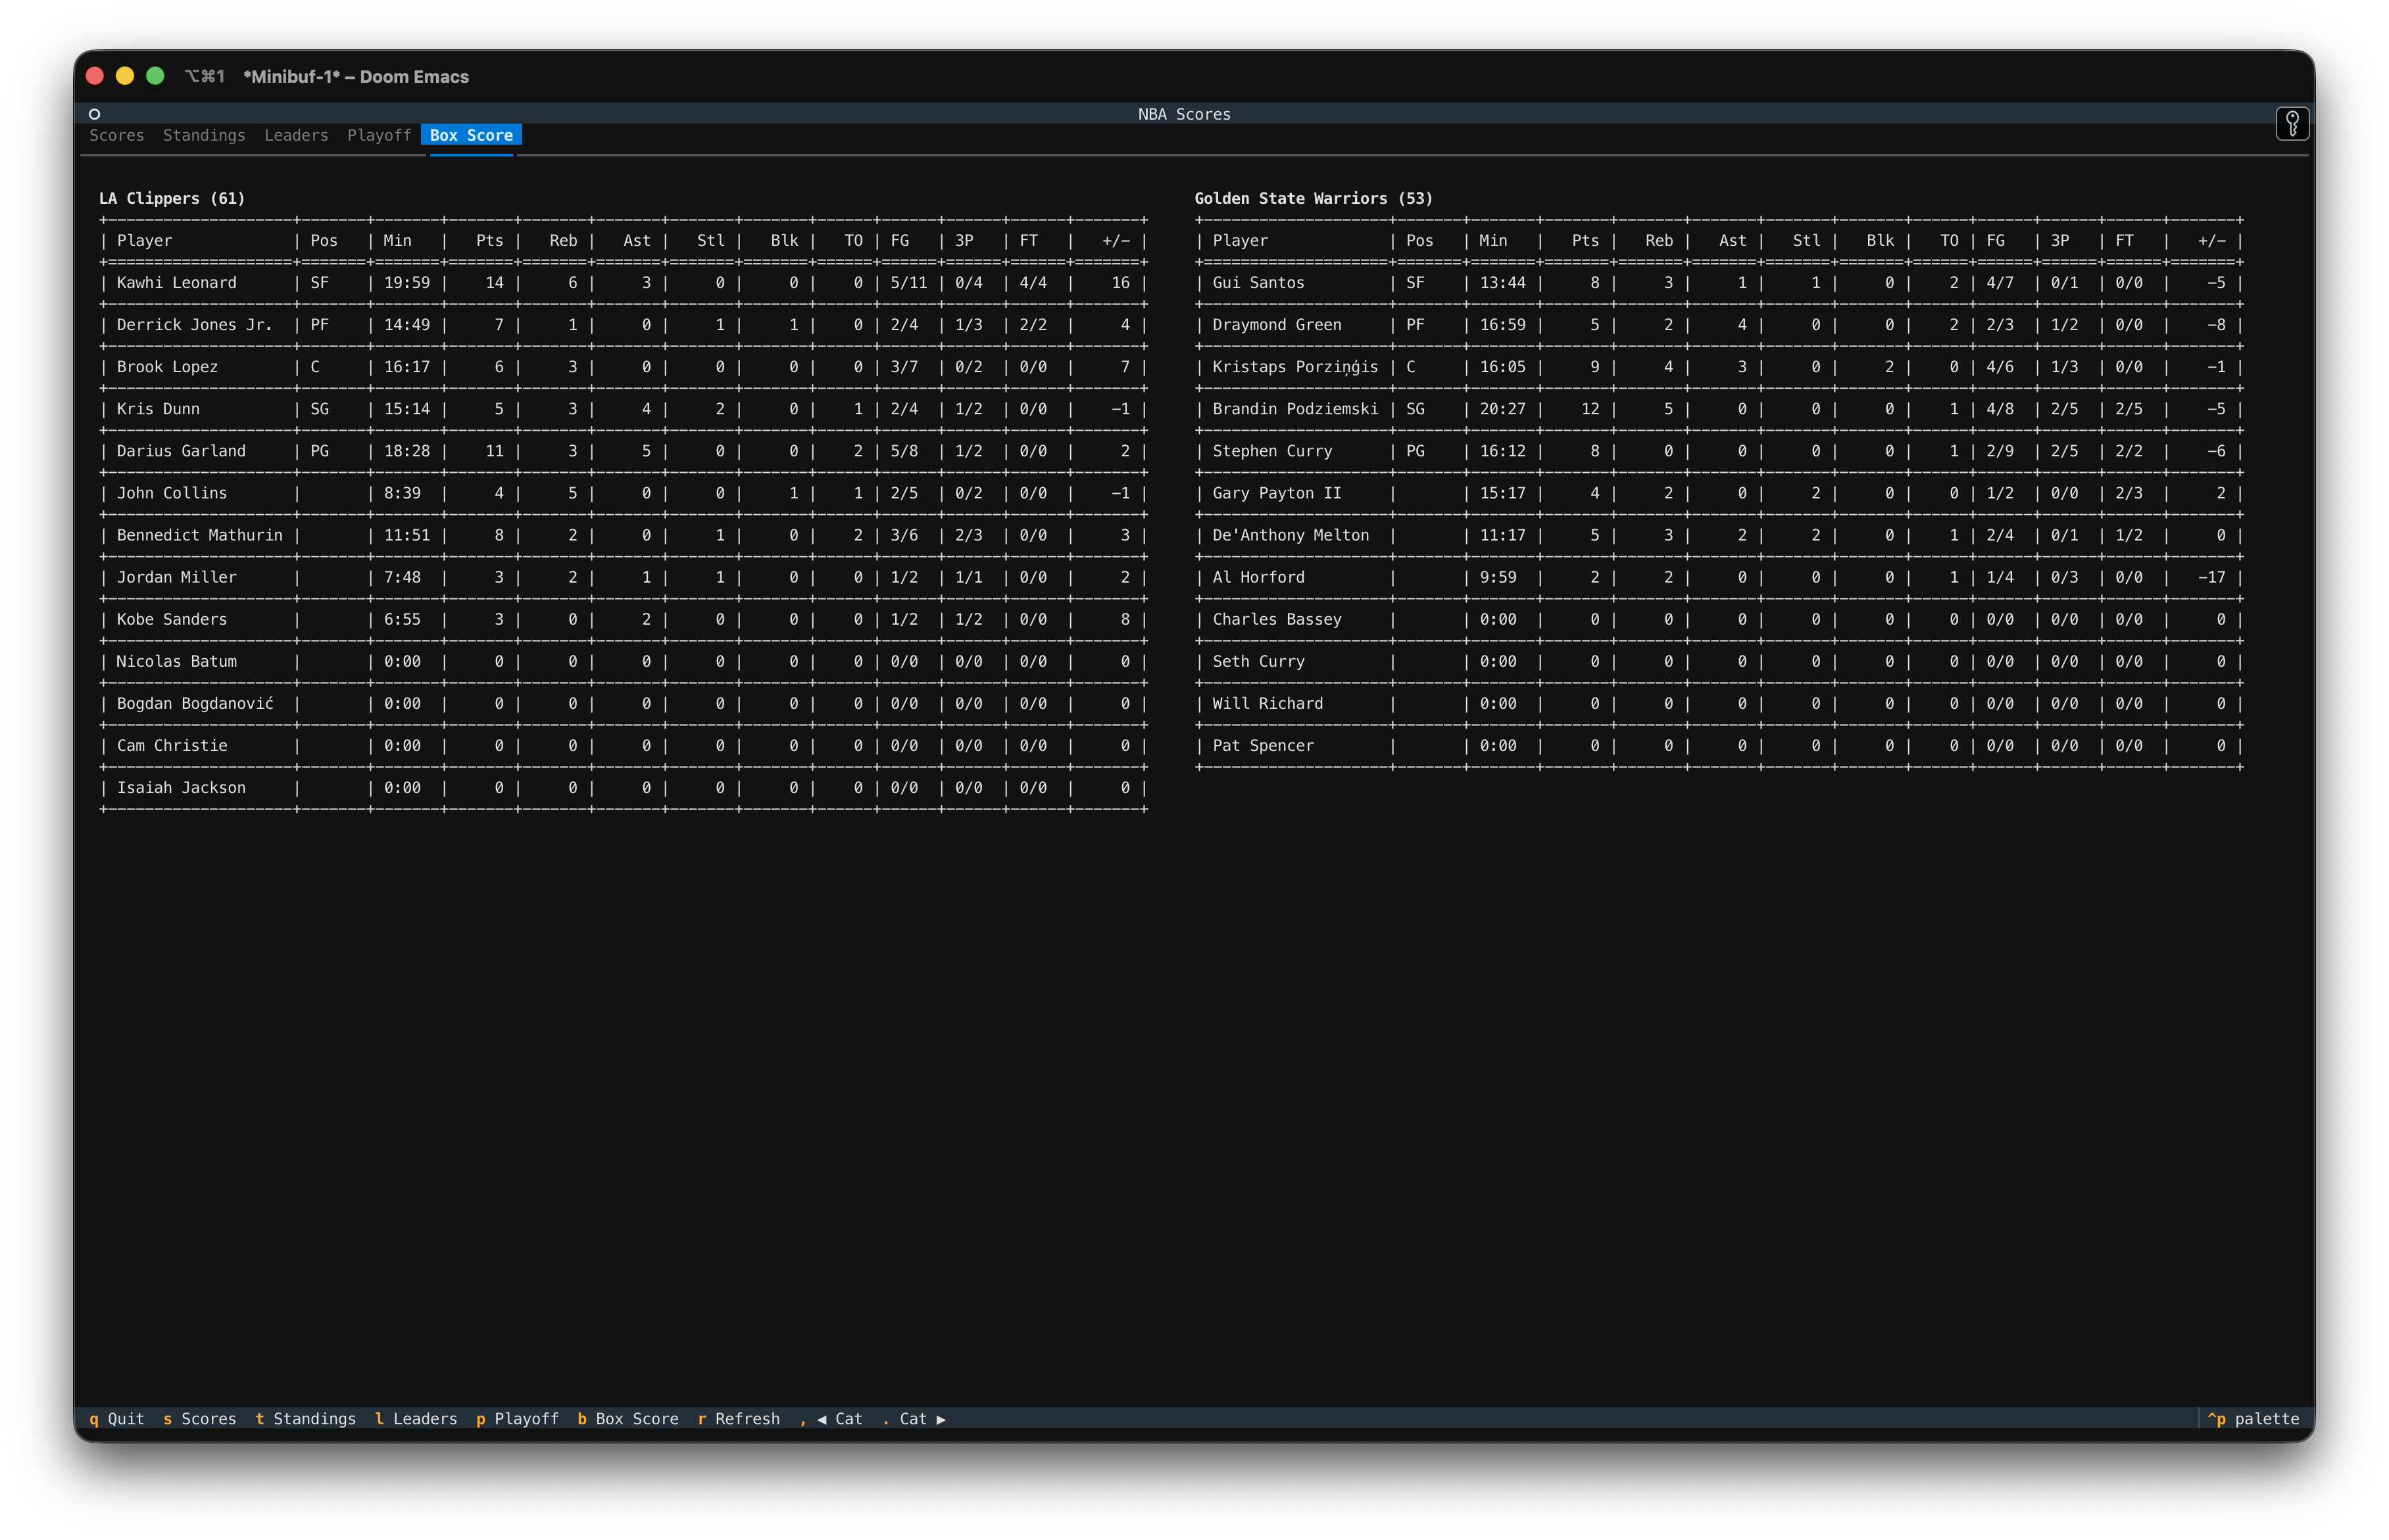Click Isaiah Jackson's name
This screenshot has width=2389, height=1540.
point(181,787)
